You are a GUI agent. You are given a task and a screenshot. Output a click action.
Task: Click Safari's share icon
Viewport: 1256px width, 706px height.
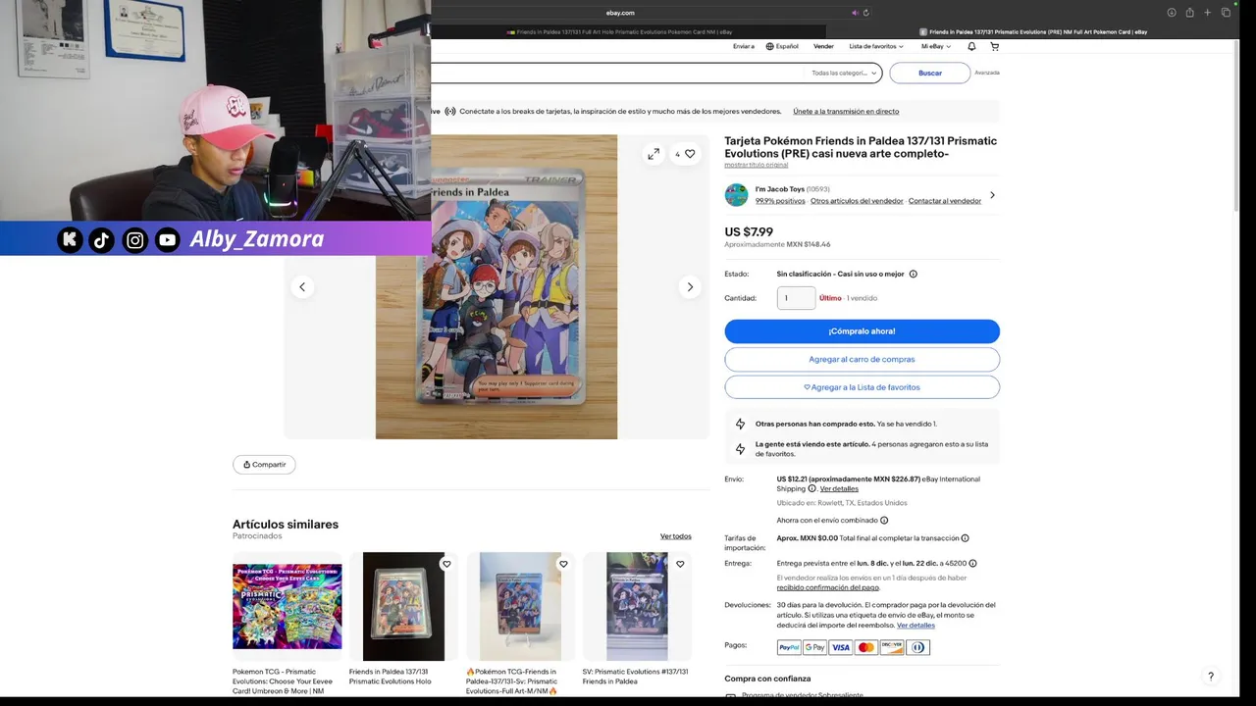1189,13
